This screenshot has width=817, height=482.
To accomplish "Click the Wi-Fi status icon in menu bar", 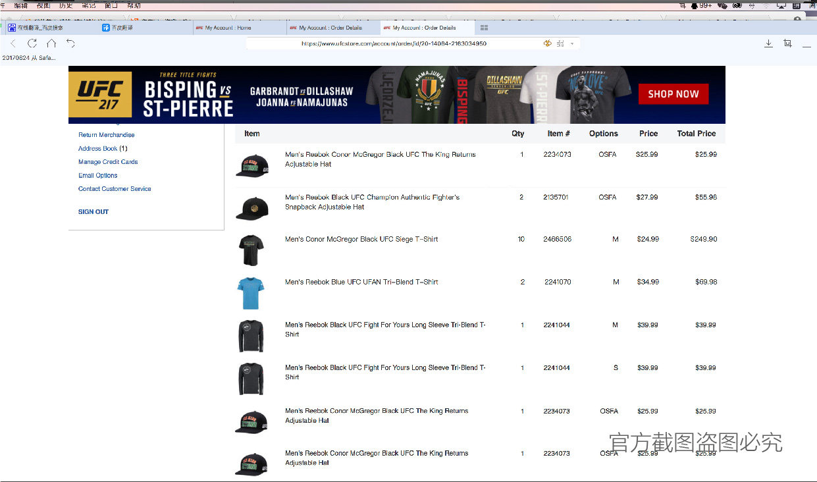I will (766, 5).
